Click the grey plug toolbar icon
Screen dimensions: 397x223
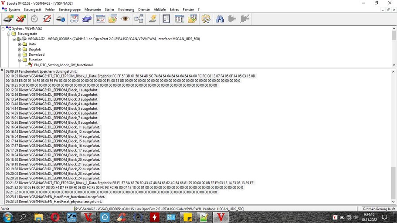click(232, 19)
